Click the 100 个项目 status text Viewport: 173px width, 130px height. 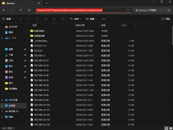click(7, 128)
